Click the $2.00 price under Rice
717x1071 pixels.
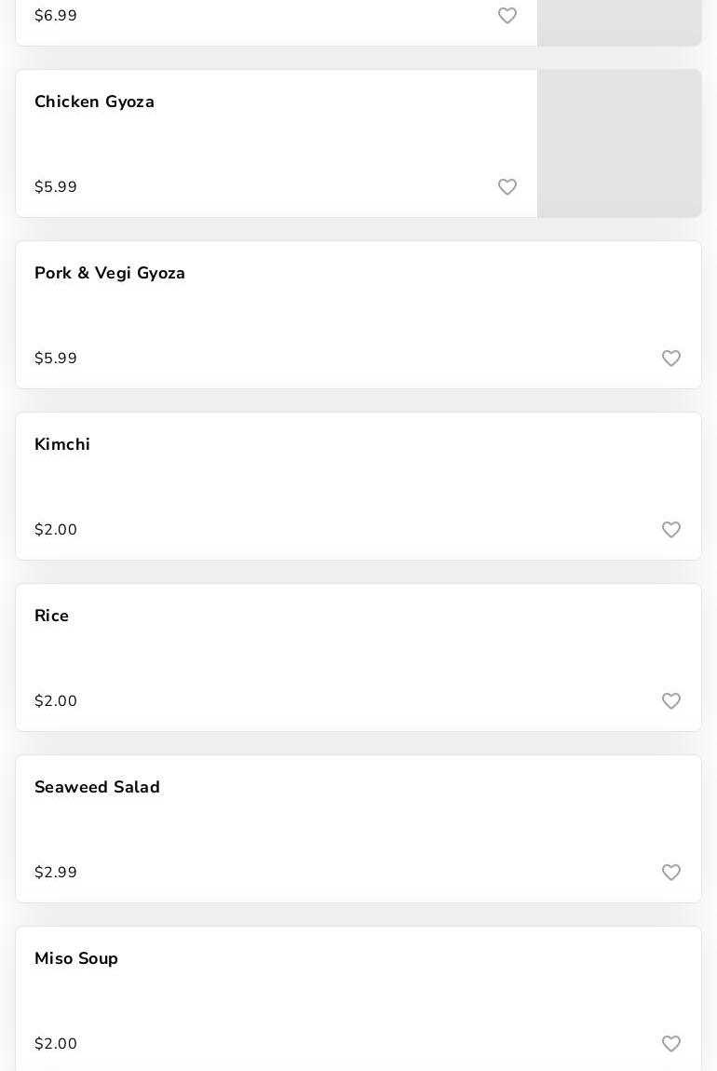point(56,701)
